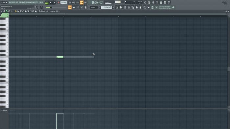The width and height of the screenshot is (230, 129).
Task: Select the Zoom tool in piano roll
Action: [33, 11]
